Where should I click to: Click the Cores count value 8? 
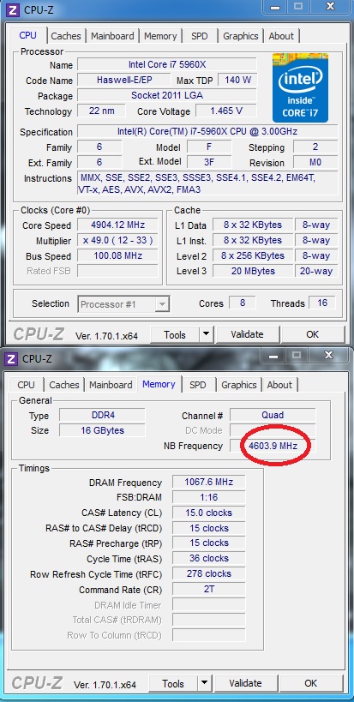[x=243, y=303]
